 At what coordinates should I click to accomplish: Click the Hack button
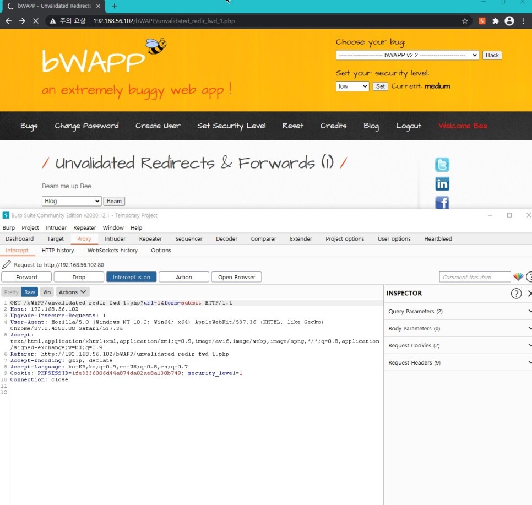click(x=492, y=55)
